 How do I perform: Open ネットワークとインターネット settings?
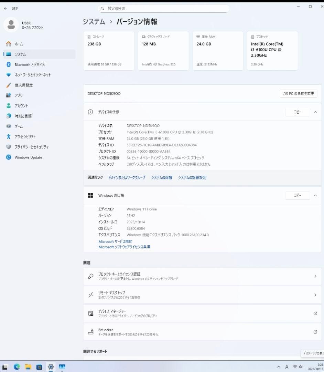[33, 75]
